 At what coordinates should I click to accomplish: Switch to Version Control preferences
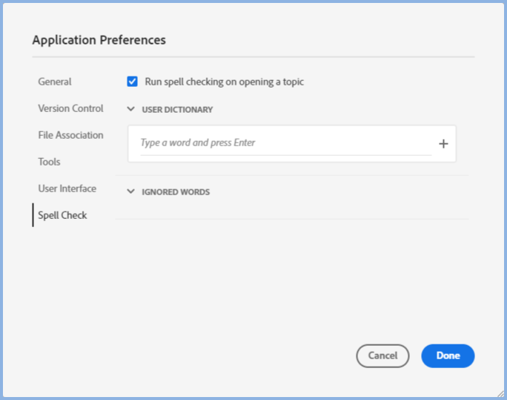pyautogui.click(x=70, y=108)
